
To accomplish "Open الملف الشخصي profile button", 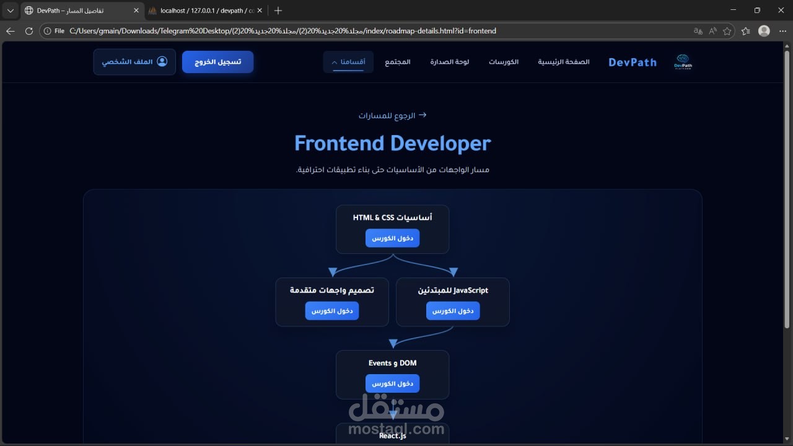I will [134, 62].
